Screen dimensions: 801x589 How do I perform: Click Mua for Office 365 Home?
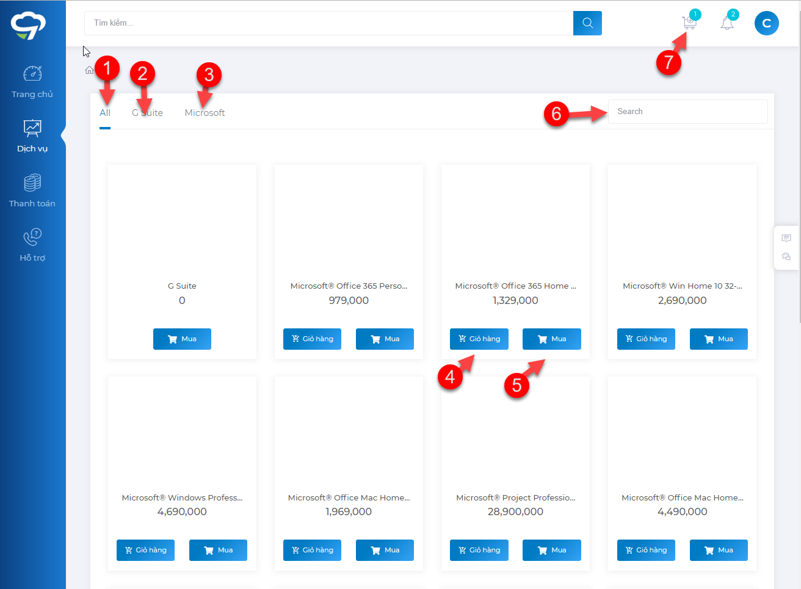pos(551,339)
